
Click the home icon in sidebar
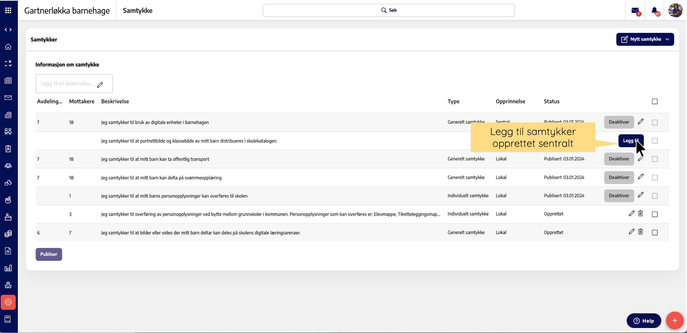pyautogui.click(x=8, y=47)
